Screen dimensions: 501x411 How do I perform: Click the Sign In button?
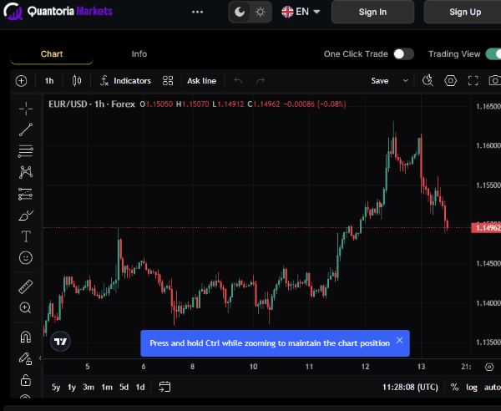point(373,12)
